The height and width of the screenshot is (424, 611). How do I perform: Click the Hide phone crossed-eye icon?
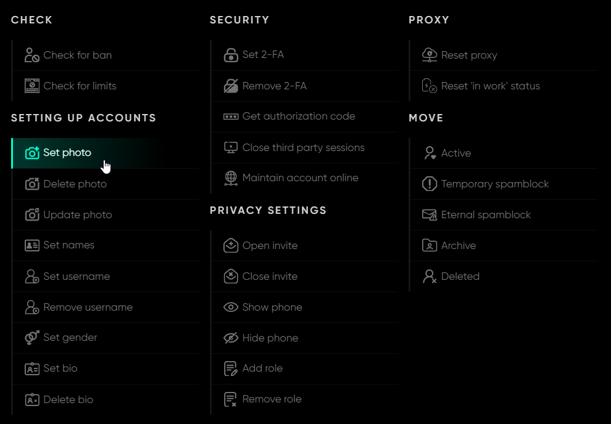[x=231, y=338]
